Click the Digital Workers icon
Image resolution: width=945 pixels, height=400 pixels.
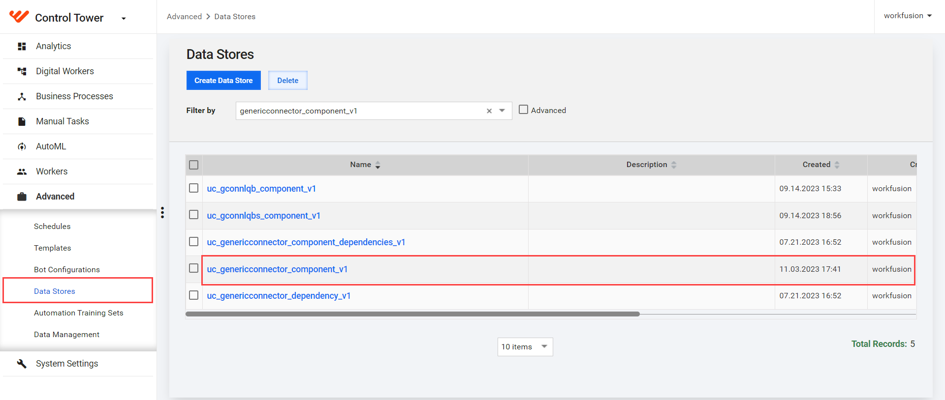tap(22, 71)
